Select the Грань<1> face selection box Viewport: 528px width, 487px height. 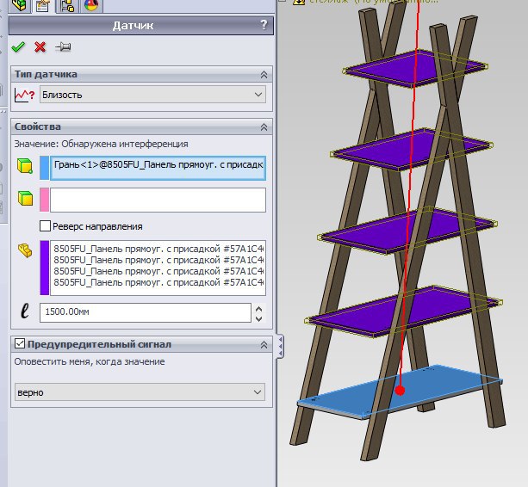(x=158, y=167)
